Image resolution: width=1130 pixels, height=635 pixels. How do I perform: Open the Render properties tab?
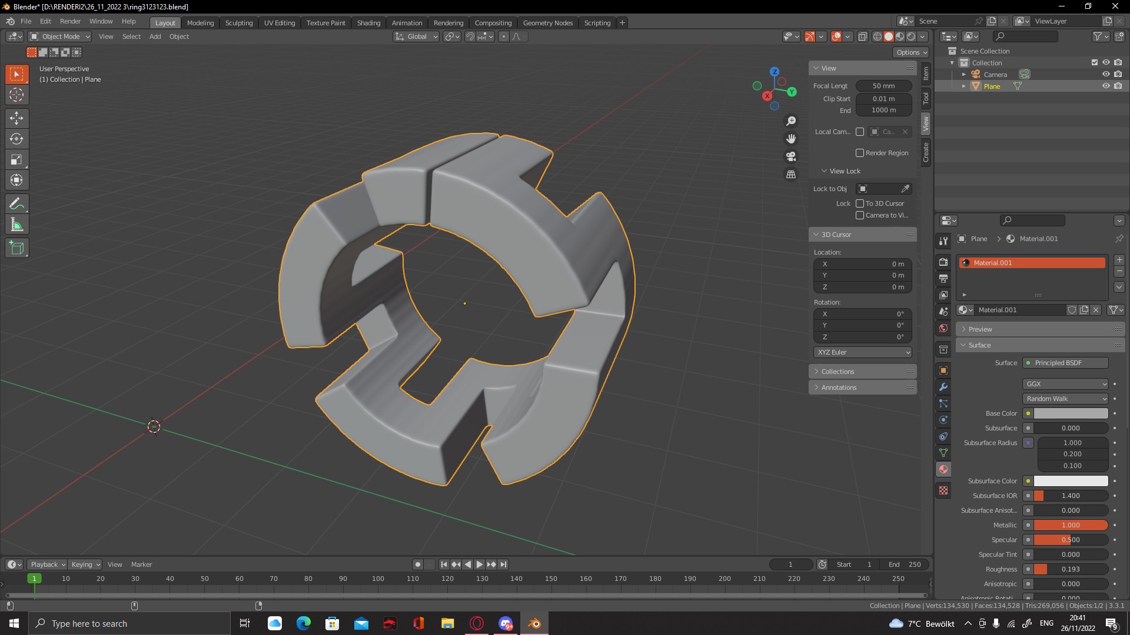tap(943, 262)
